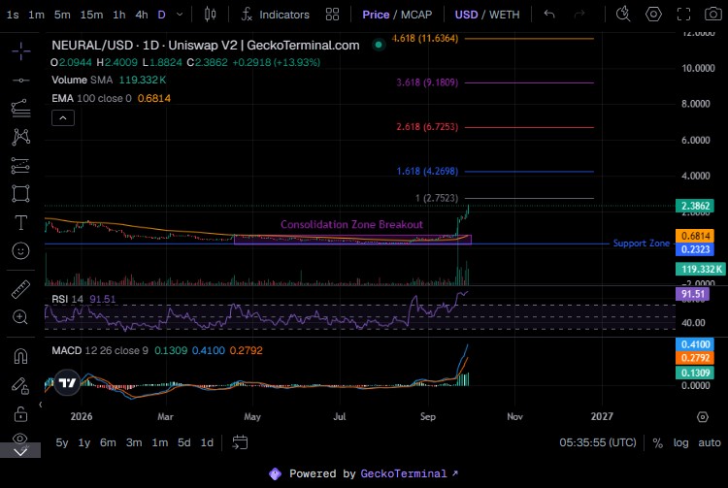The width and height of the screenshot is (728, 488).
Task: Set date range to 3m
Action: click(134, 442)
